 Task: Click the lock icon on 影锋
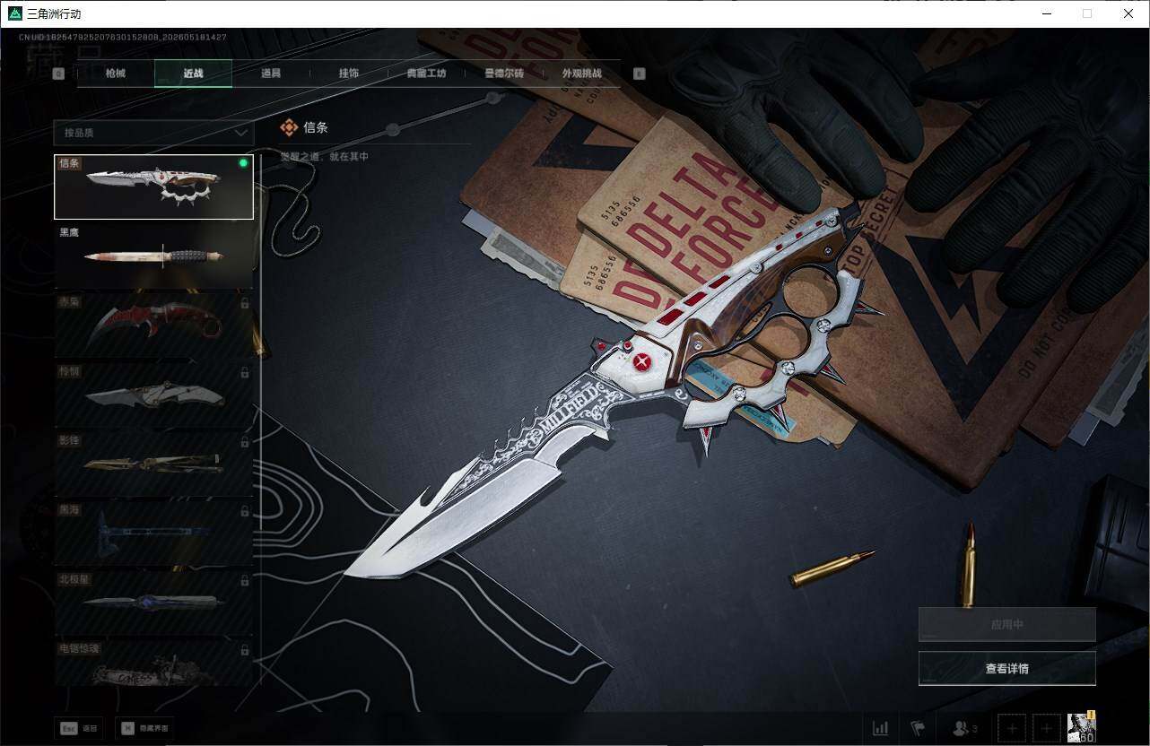pyautogui.click(x=245, y=441)
